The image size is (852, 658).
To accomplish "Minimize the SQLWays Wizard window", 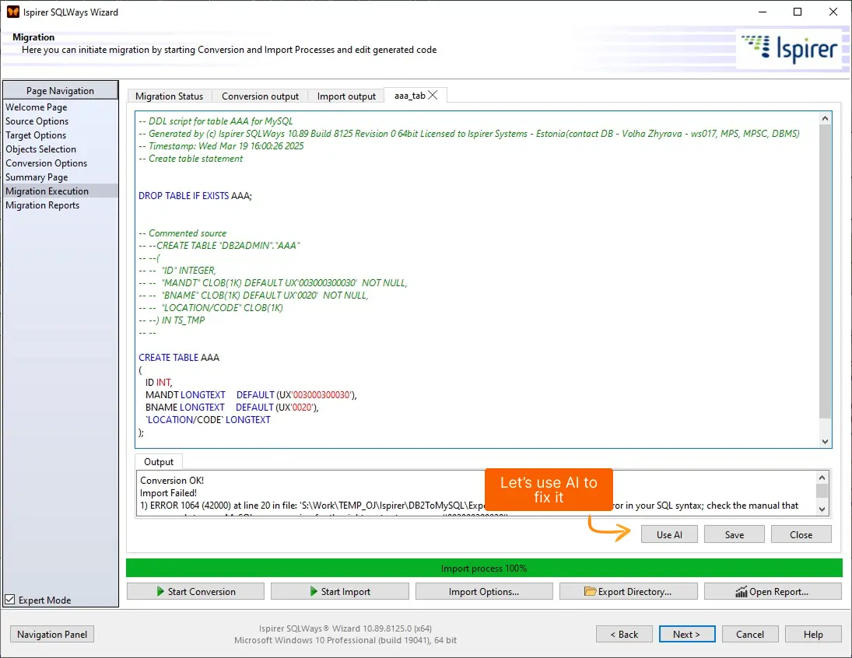I will [763, 12].
